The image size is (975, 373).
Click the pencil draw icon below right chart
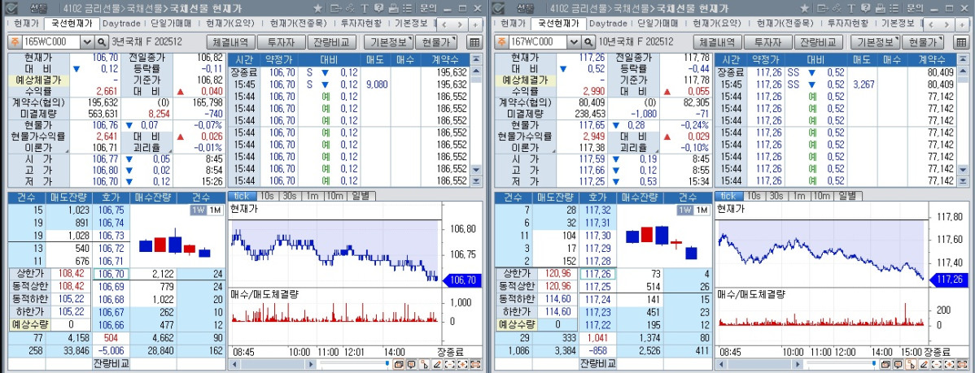coord(924,364)
